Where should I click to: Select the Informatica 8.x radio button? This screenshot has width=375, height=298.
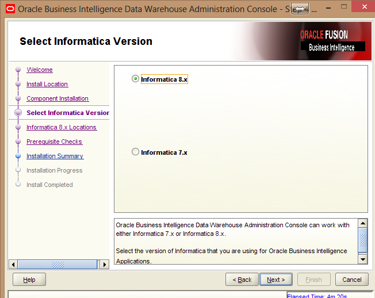point(136,79)
